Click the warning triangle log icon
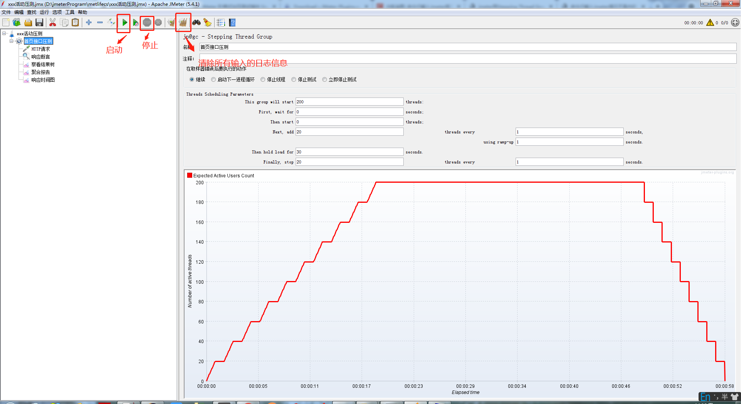 (710, 22)
